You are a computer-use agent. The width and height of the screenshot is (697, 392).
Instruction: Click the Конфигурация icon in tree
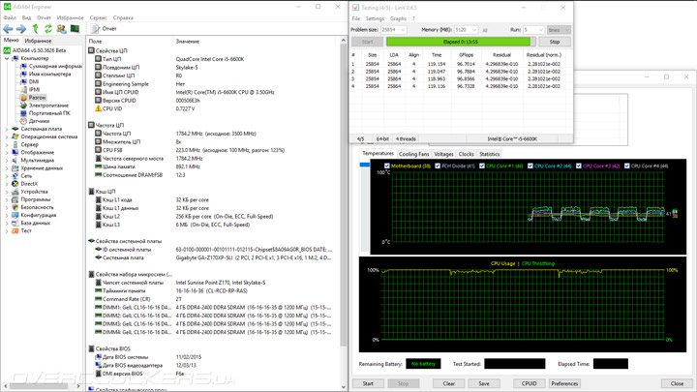point(15,215)
